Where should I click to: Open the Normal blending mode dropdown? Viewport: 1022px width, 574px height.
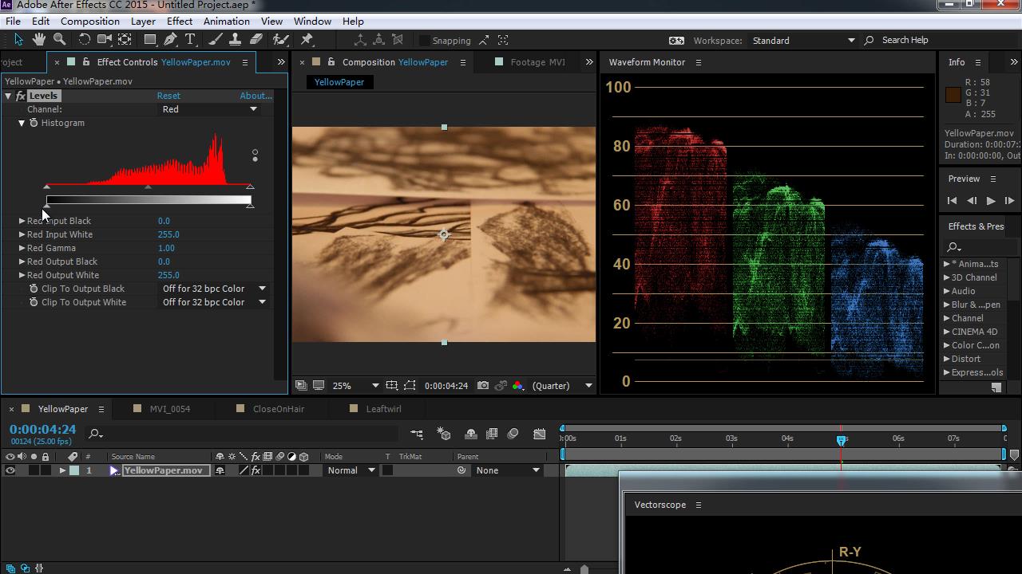(x=351, y=470)
